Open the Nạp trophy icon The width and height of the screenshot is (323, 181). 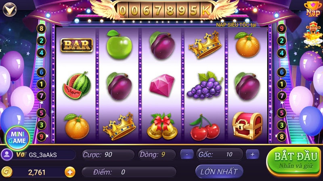click(x=313, y=9)
